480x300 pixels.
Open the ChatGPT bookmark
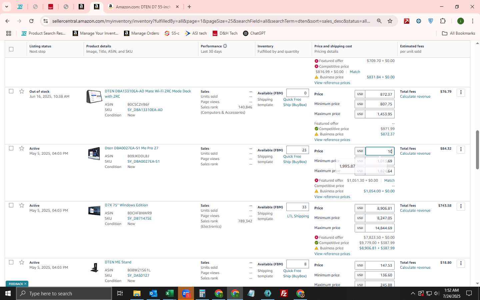click(254, 33)
